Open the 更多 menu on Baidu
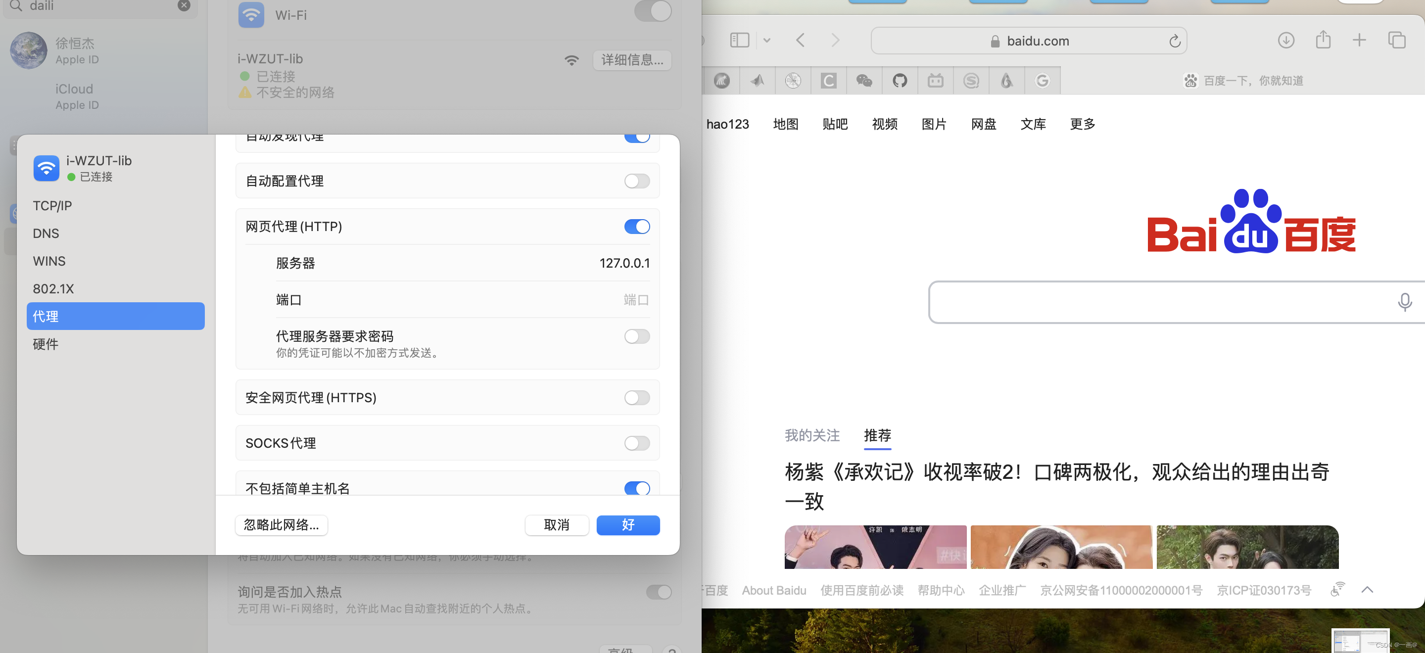1425x653 pixels. (1082, 124)
